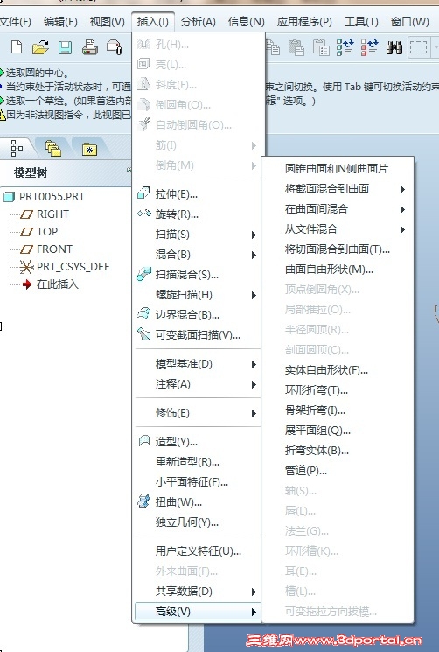
Task: Click the binoculars Find icon
Action: [x=394, y=47]
